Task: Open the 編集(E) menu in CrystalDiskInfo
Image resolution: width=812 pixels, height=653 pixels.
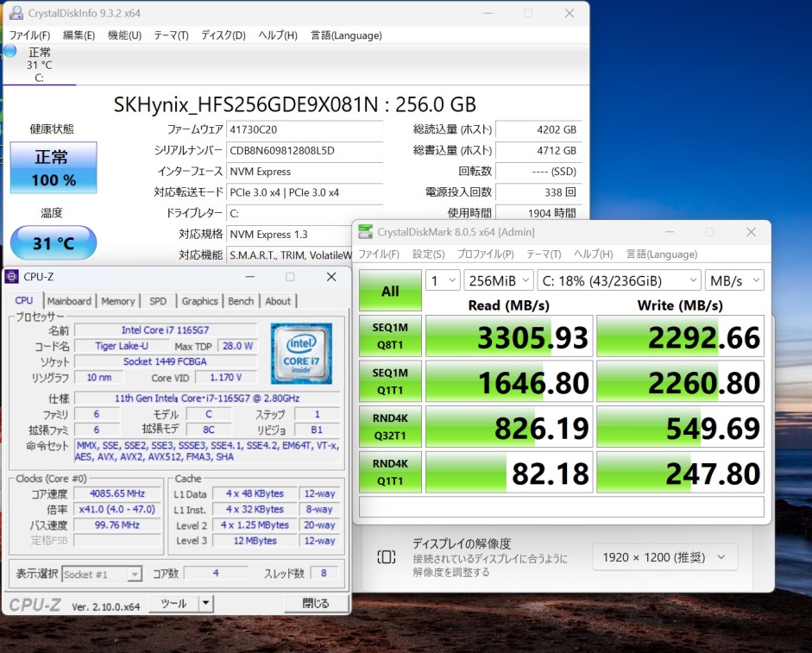Action: tap(79, 35)
